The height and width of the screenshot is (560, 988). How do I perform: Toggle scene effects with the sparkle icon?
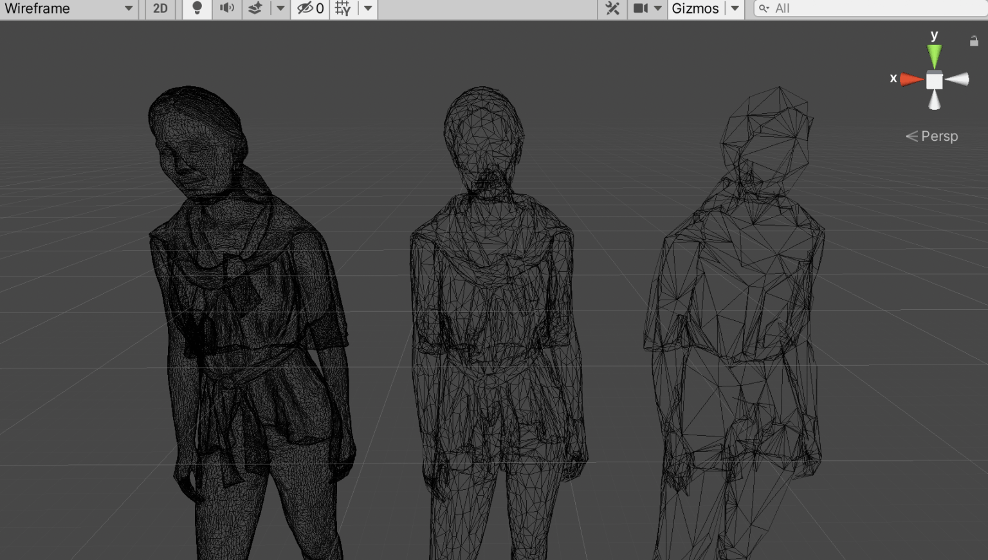pos(256,8)
